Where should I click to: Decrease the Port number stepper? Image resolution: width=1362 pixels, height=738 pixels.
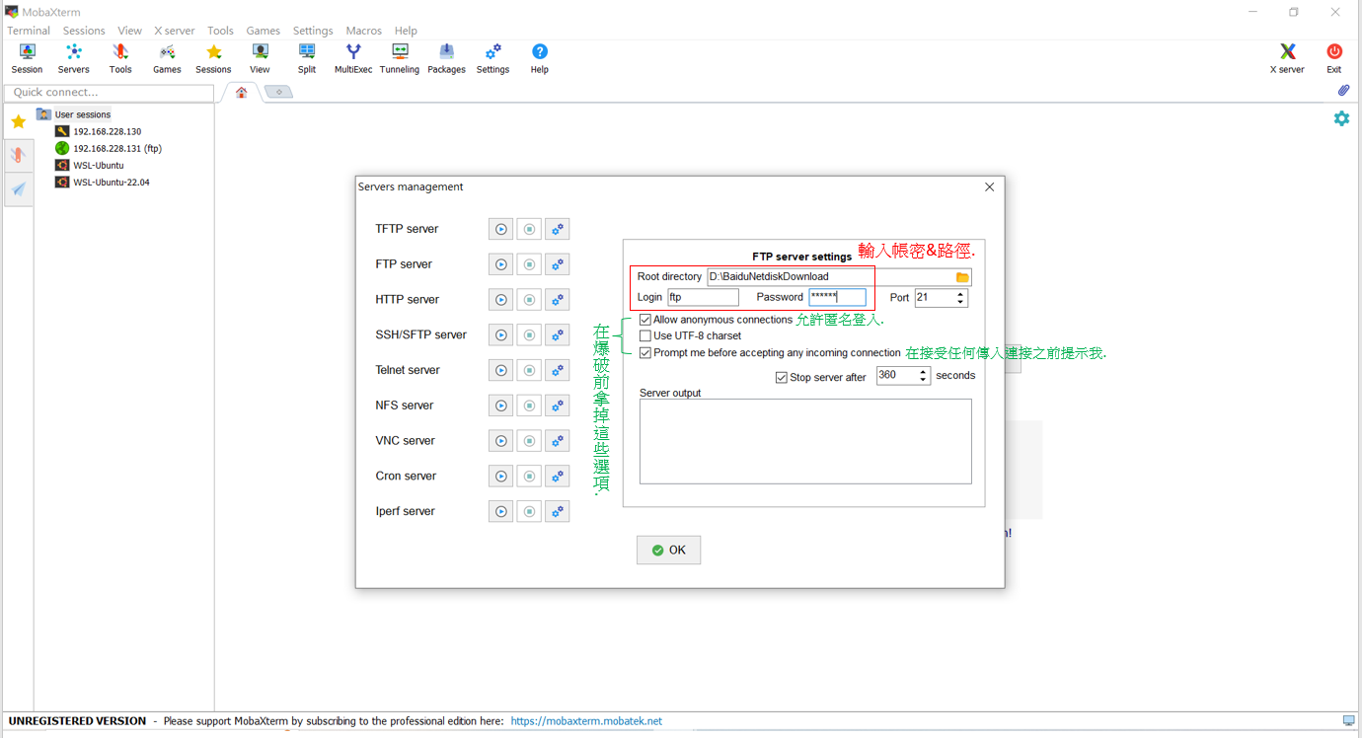click(x=961, y=302)
